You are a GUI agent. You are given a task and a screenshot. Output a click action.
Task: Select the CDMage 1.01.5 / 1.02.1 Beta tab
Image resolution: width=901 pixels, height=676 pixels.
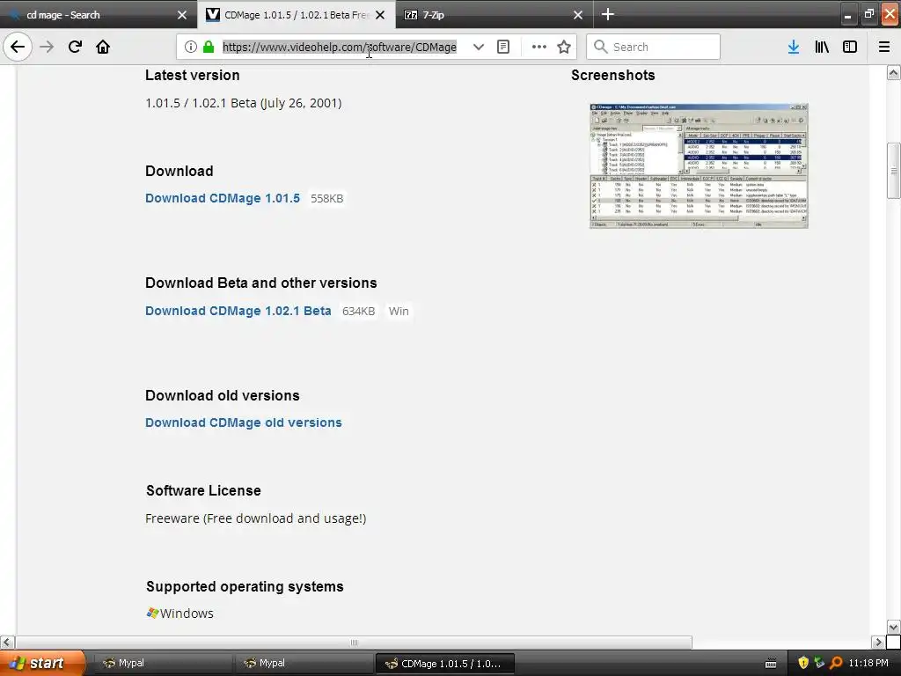pyautogui.click(x=297, y=14)
